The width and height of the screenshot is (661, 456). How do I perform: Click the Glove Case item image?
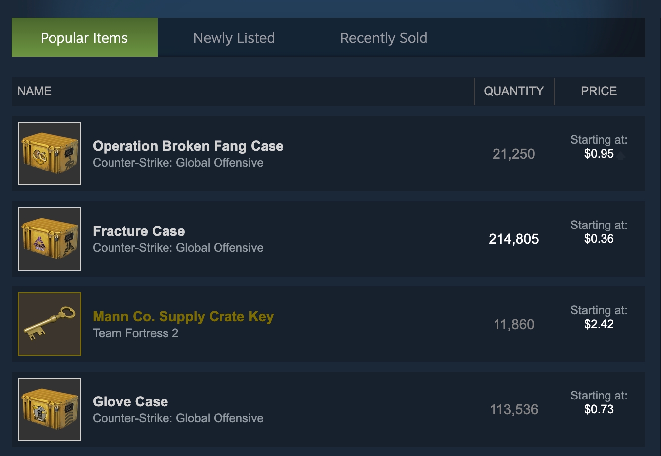click(x=50, y=409)
